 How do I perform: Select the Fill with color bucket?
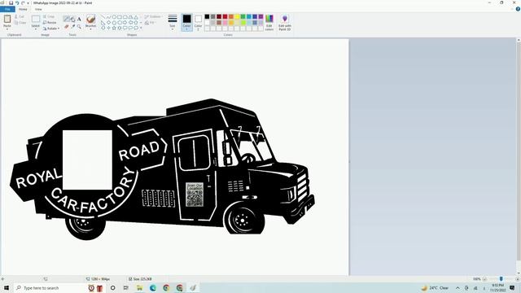pyautogui.click(x=72, y=20)
